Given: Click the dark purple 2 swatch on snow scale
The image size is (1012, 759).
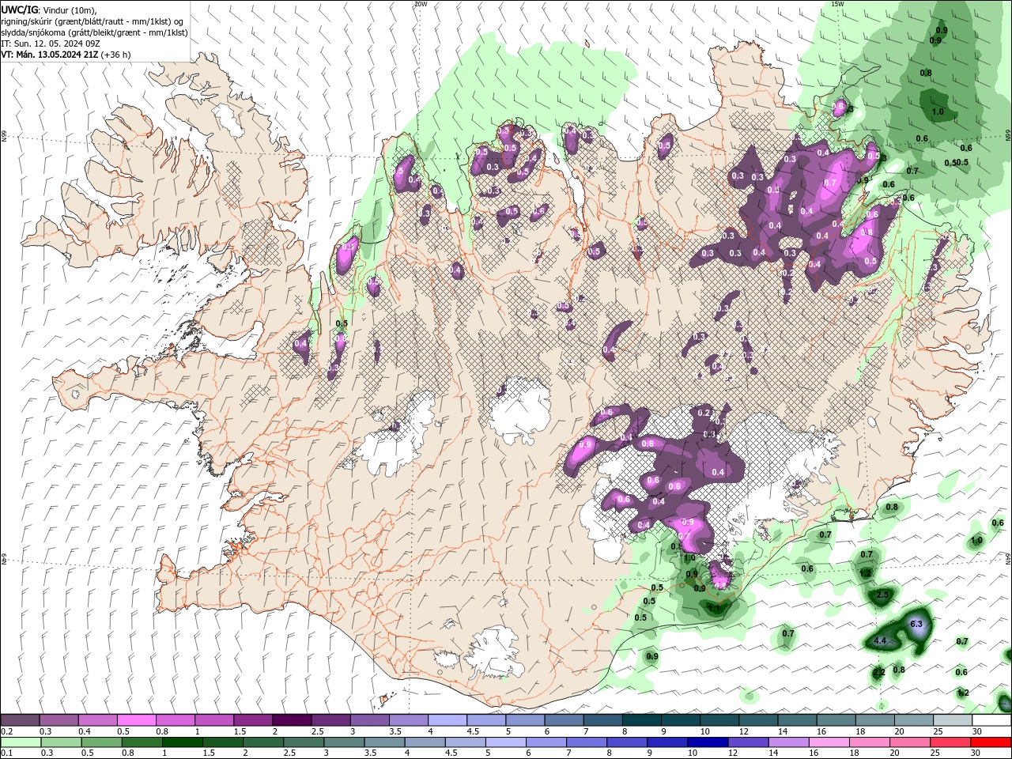Looking at the screenshot, I should [x=291, y=720].
